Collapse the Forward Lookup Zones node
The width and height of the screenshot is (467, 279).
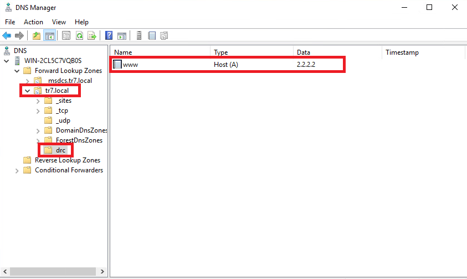[x=17, y=71]
